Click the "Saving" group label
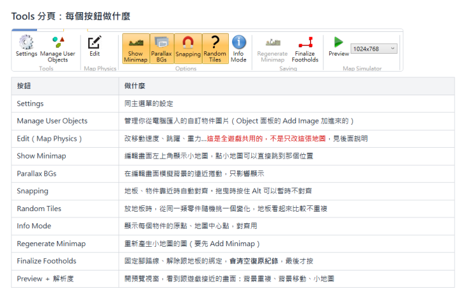Image resolution: width=466 pixels, height=298 pixels. click(288, 68)
